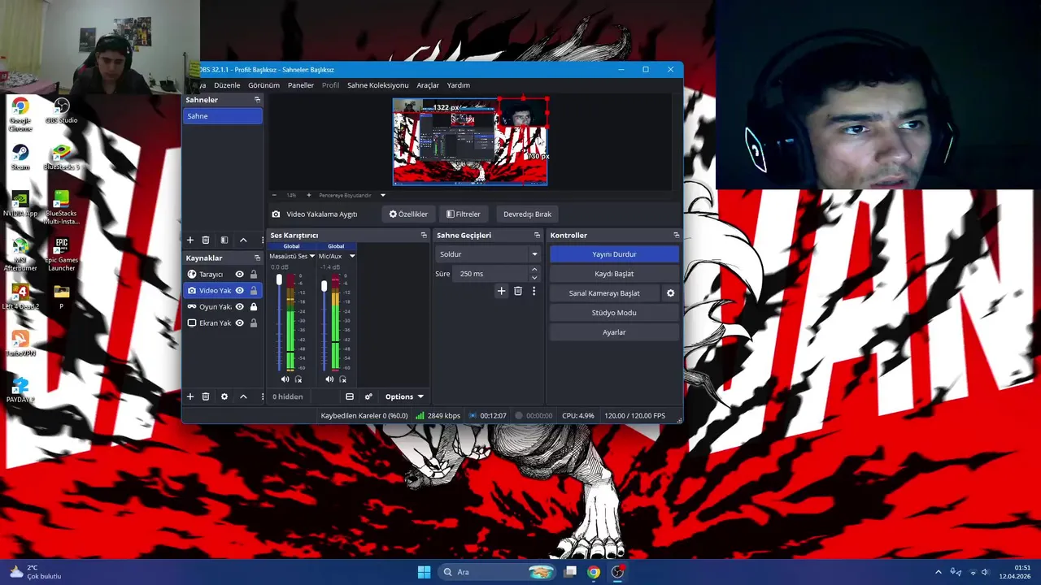Open the audio mixer Options dropdown
Image resolution: width=1041 pixels, height=585 pixels.
click(404, 396)
